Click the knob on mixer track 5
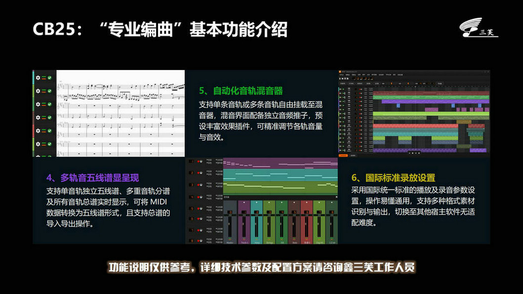The width and height of the screenshot is (523, 294). point(201,209)
